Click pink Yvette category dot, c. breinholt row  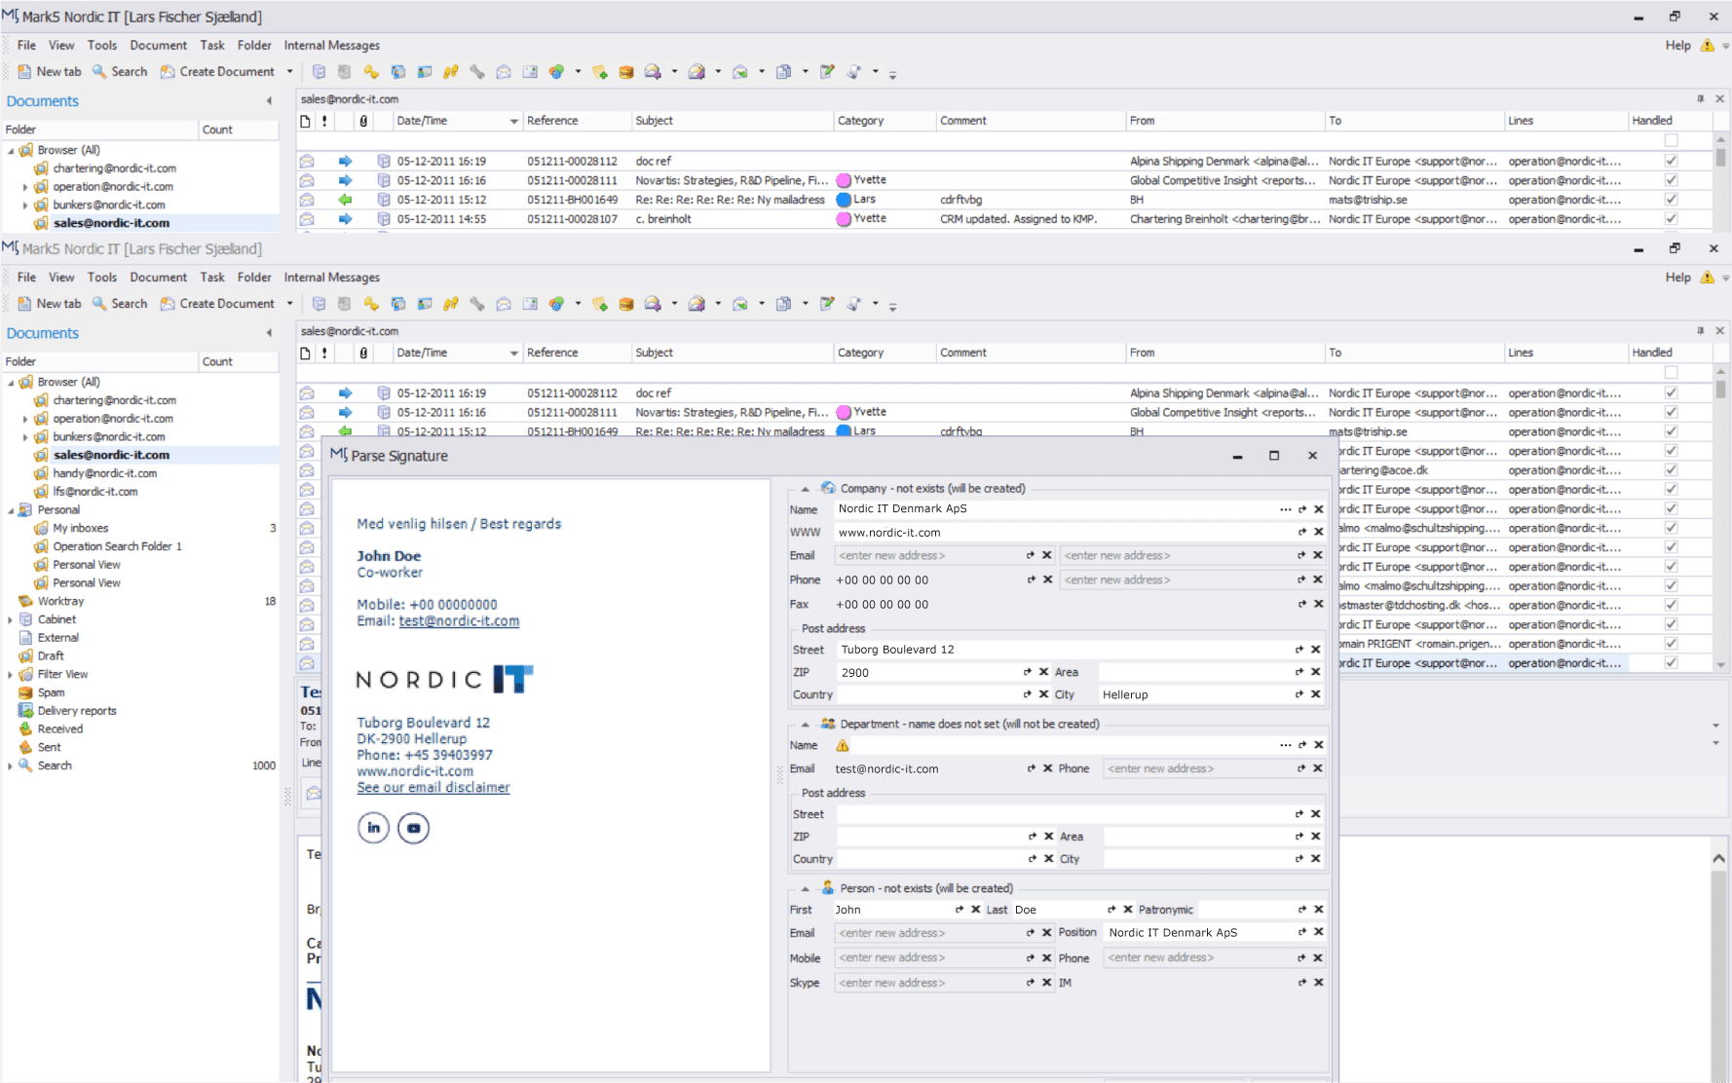pyautogui.click(x=844, y=219)
